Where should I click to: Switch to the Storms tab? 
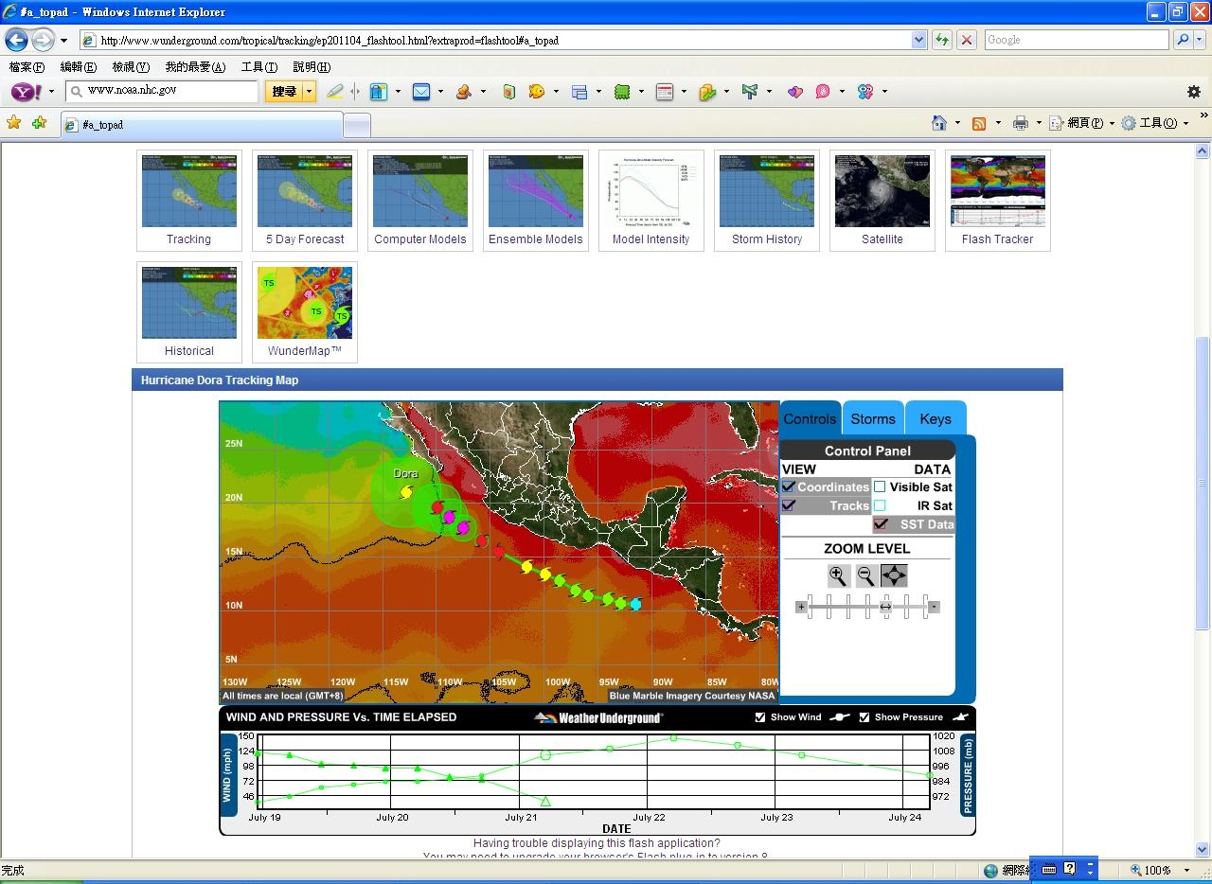873,418
